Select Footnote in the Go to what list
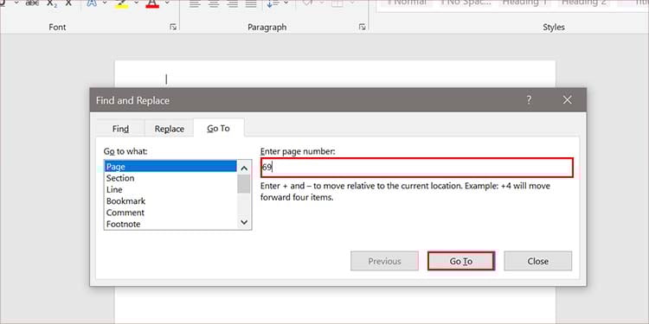The width and height of the screenshot is (649, 324). coord(170,224)
